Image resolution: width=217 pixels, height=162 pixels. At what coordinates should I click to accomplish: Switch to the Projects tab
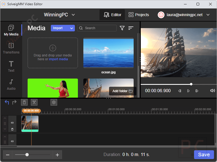point(139,15)
